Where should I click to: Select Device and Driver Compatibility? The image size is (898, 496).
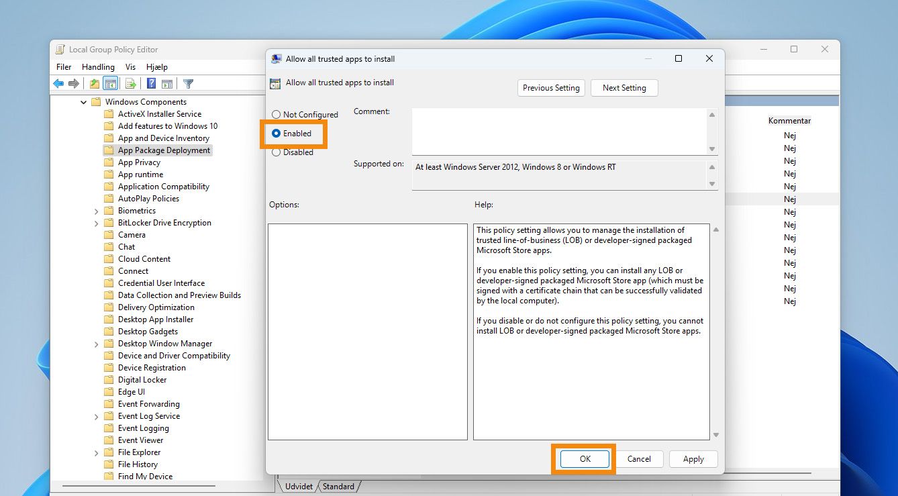pyautogui.click(x=174, y=356)
